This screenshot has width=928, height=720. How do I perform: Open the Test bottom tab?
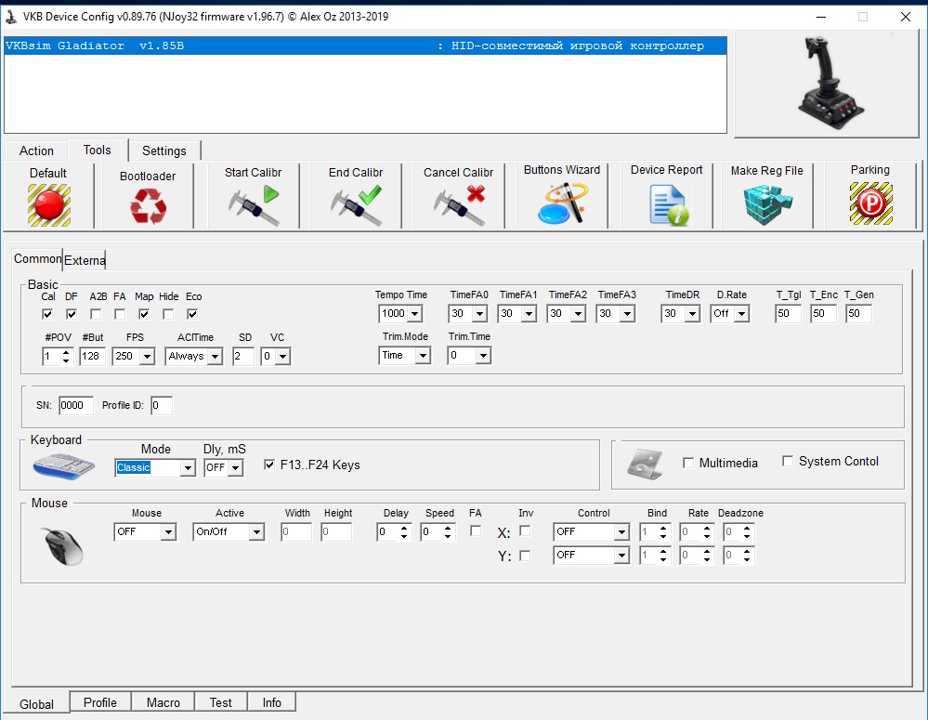tap(221, 702)
